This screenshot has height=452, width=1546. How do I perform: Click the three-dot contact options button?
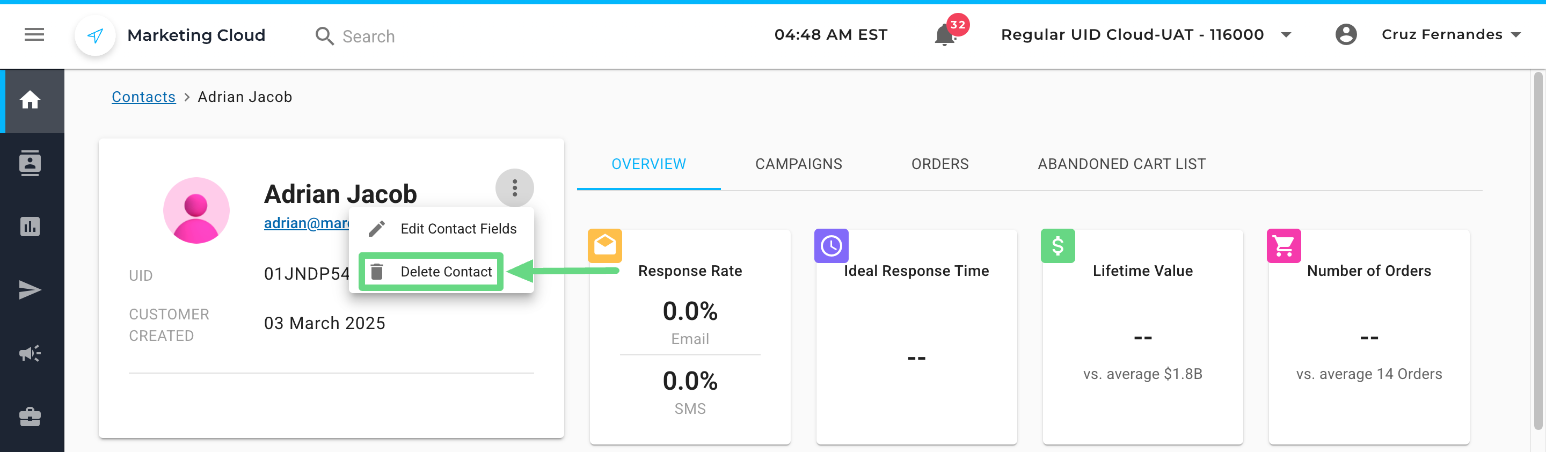click(x=514, y=188)
